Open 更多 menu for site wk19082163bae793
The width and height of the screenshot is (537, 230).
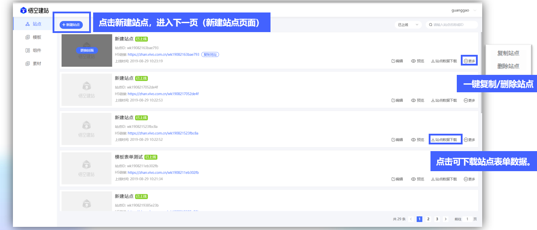click(x=469, y=61)
